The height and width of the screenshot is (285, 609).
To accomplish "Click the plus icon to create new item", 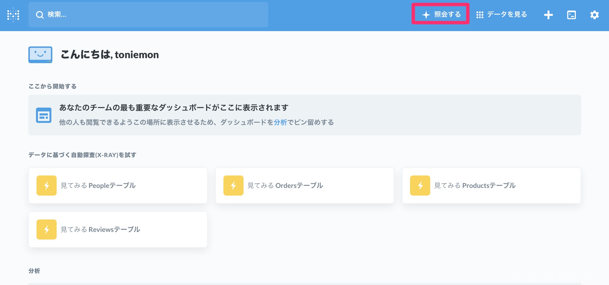I will click(x=548, y=15).
